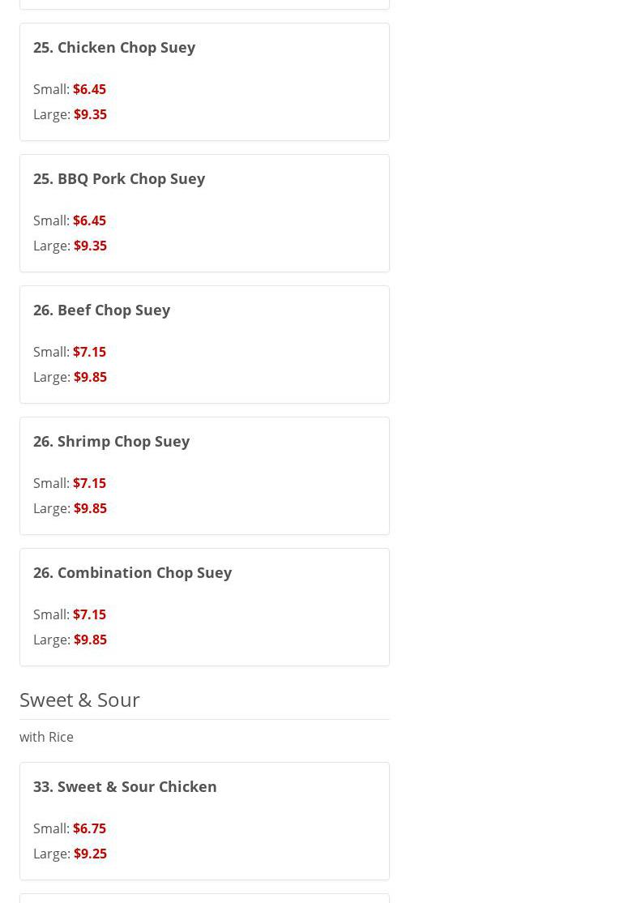Click the large price of Combination Chop Suey
The height and width of the screenshot is (903, 624).
[90, 640]
